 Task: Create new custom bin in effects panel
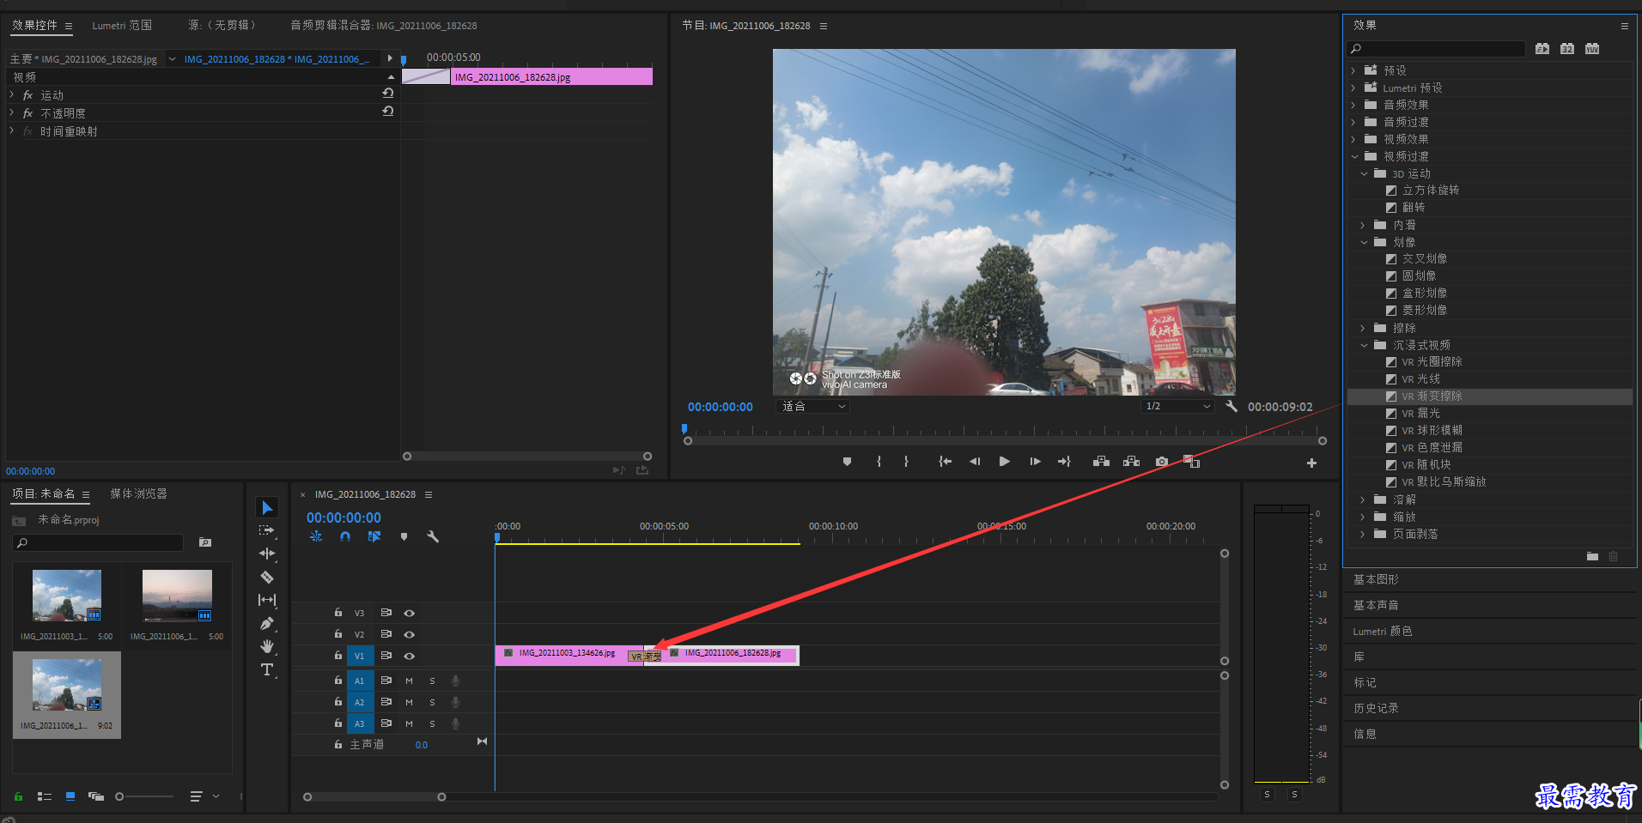click(1592, 556)
